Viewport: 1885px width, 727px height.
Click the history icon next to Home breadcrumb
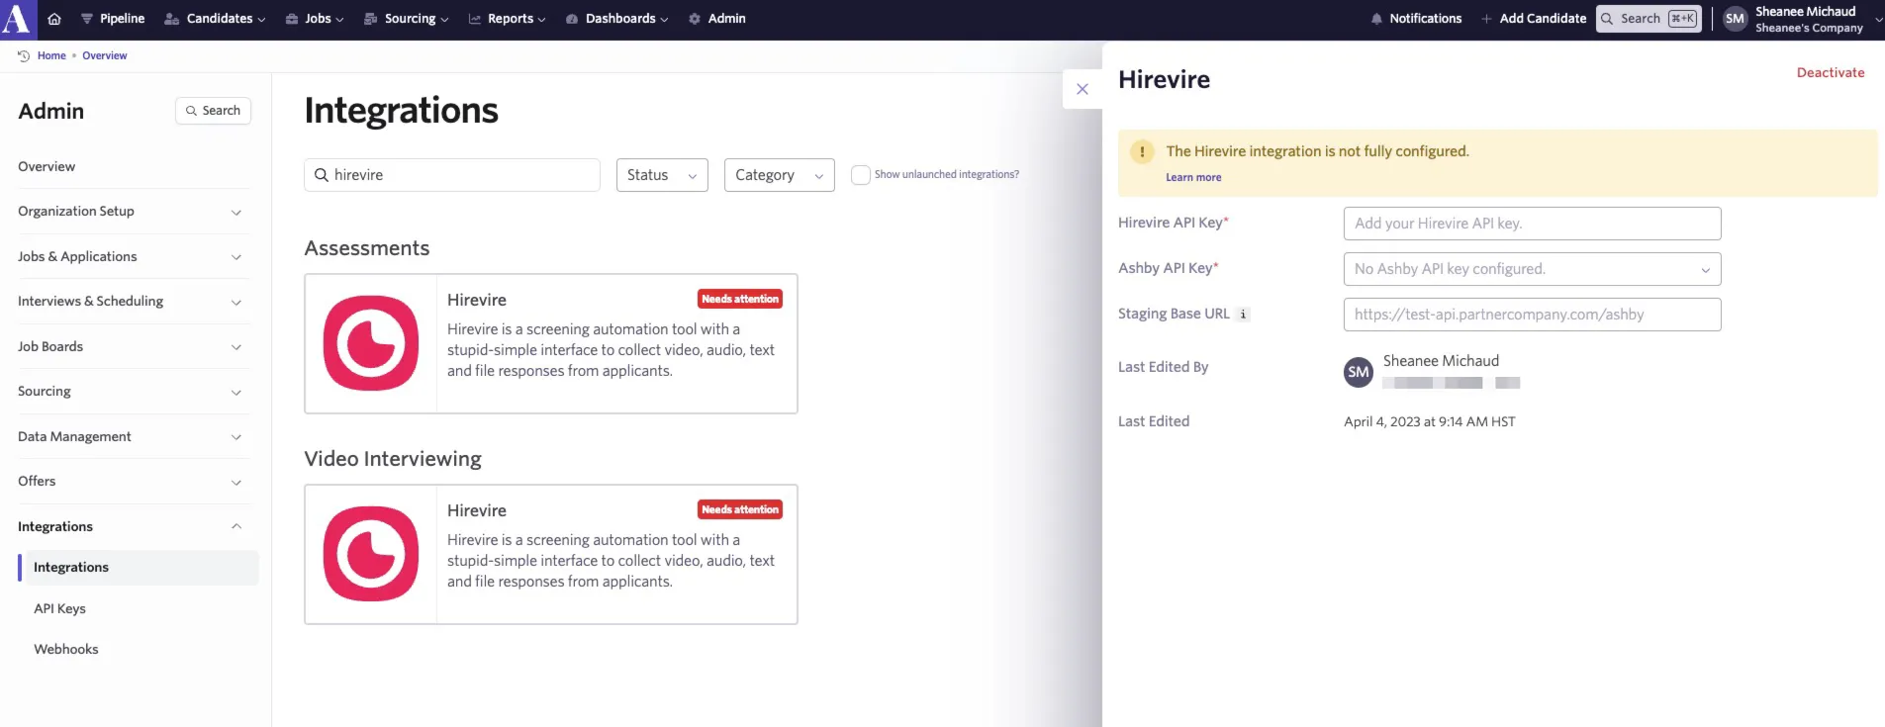click(x=24, y=56)
